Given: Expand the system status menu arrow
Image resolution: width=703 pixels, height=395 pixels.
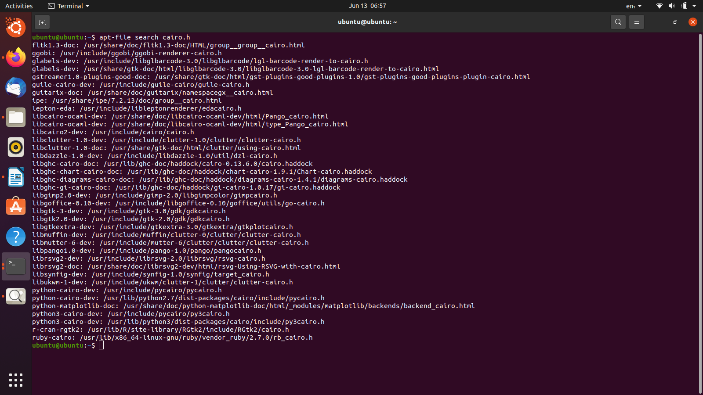Looking at the screenshot, I should pyautogui.click(x=694, y=6).
